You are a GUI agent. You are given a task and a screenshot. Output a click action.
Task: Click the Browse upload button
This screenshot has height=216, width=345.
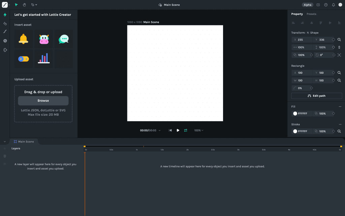coord(43,101)
